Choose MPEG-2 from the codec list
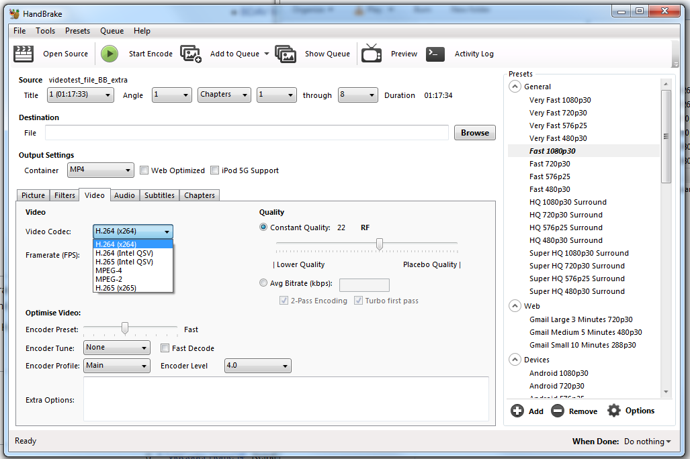This screenshot has width=690, height=459. (x=133, y=279)
